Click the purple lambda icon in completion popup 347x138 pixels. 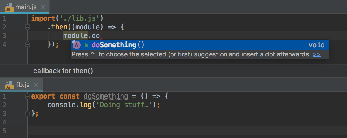76,45
